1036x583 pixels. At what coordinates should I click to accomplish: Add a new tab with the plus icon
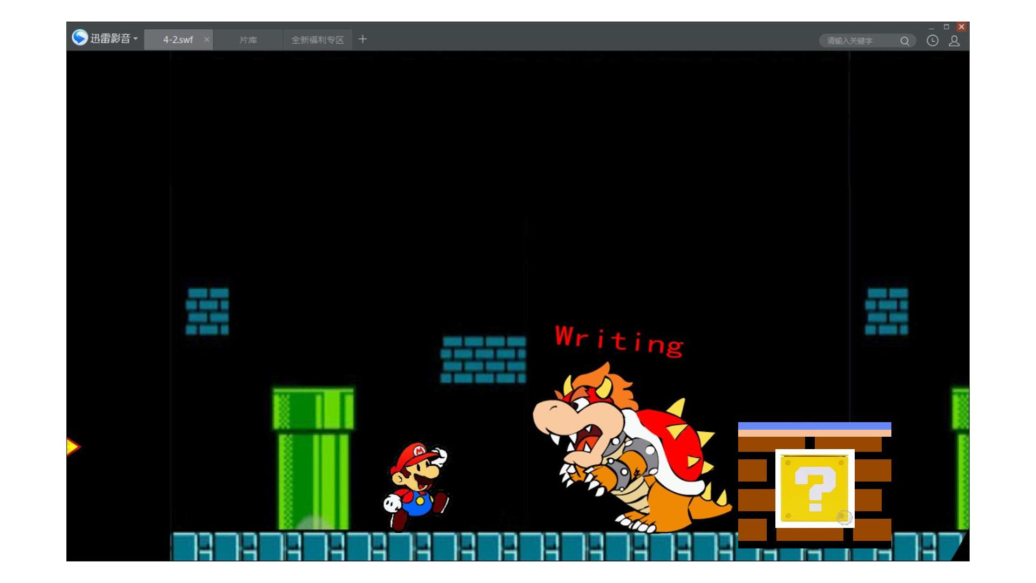coord(363,39)
